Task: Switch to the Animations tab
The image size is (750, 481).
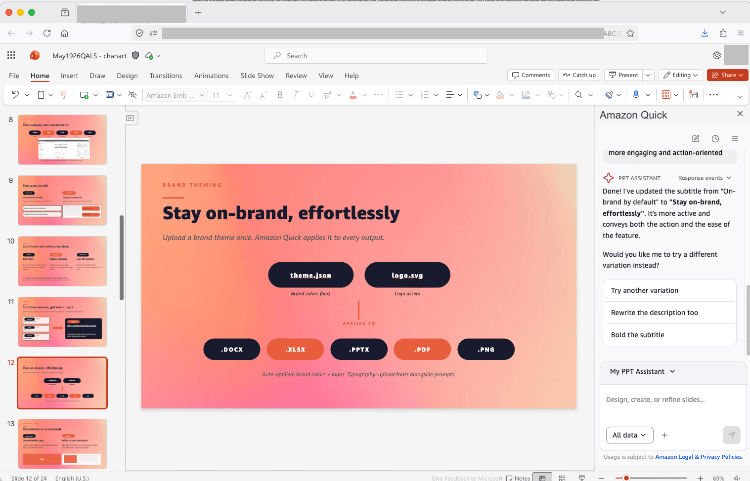Action: 211,76
